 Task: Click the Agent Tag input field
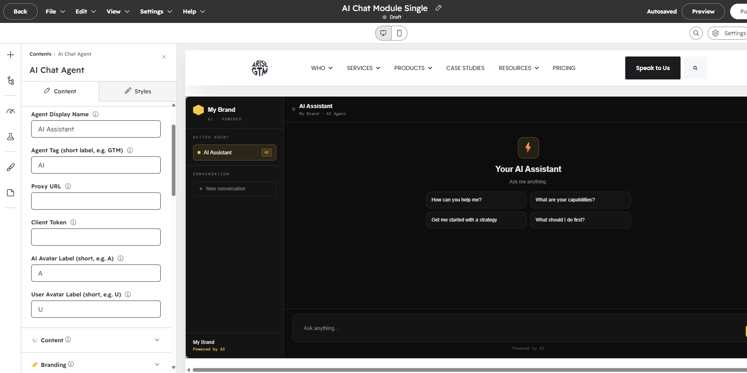(x=96, y=165)
